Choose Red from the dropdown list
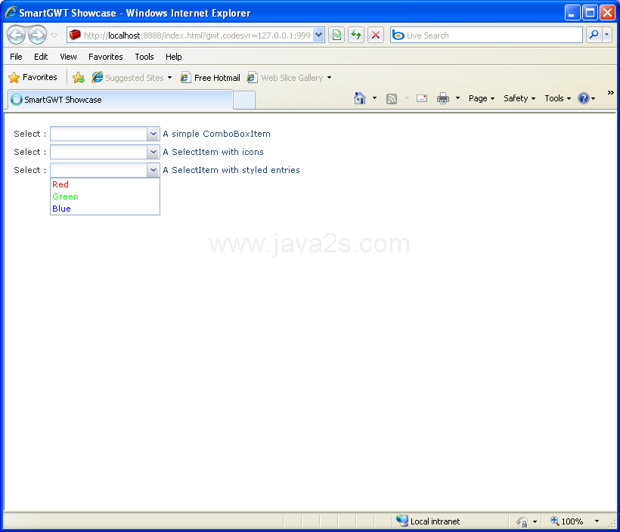The height and width of the screenshot is (532, 620). [x=105, y=184]
